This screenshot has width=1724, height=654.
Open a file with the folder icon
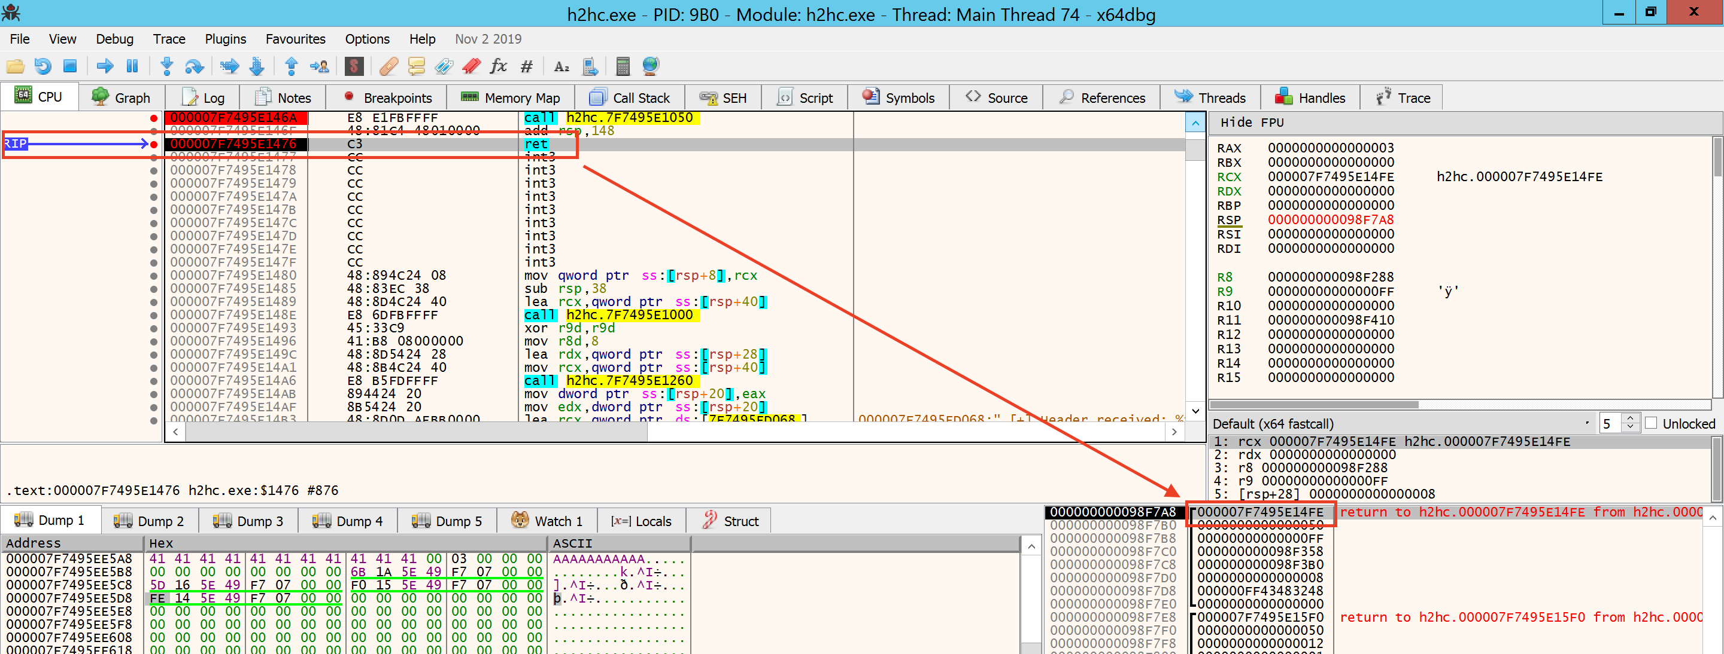click(x=15, y=66)
